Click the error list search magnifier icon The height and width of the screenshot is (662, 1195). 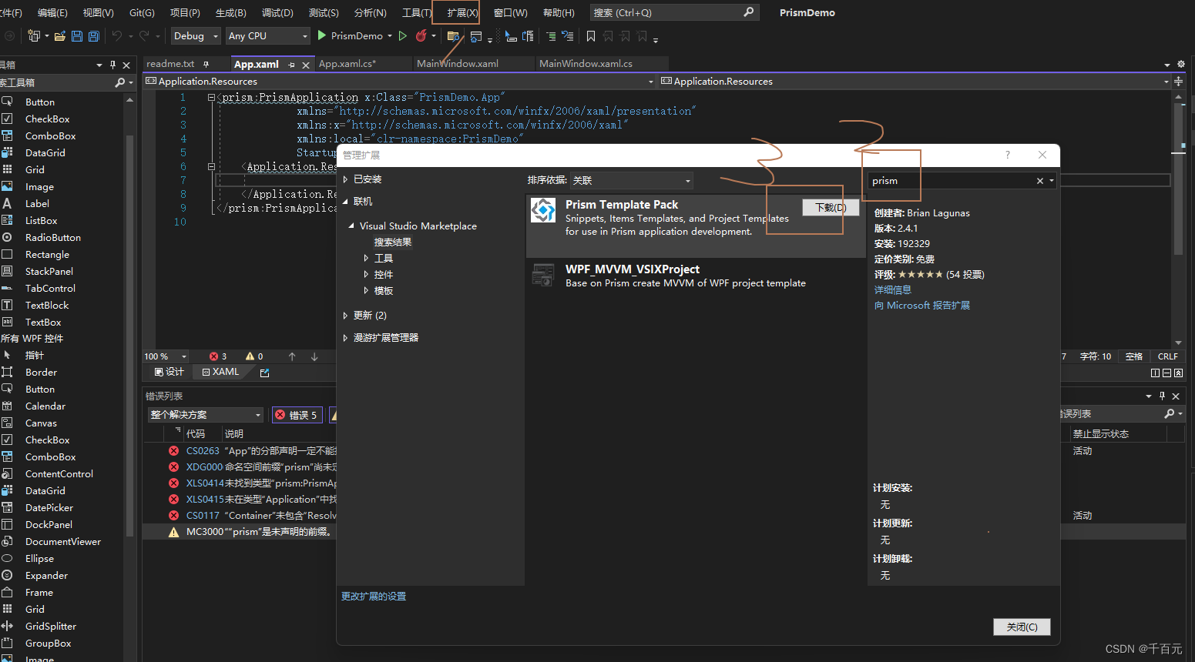1170,414
